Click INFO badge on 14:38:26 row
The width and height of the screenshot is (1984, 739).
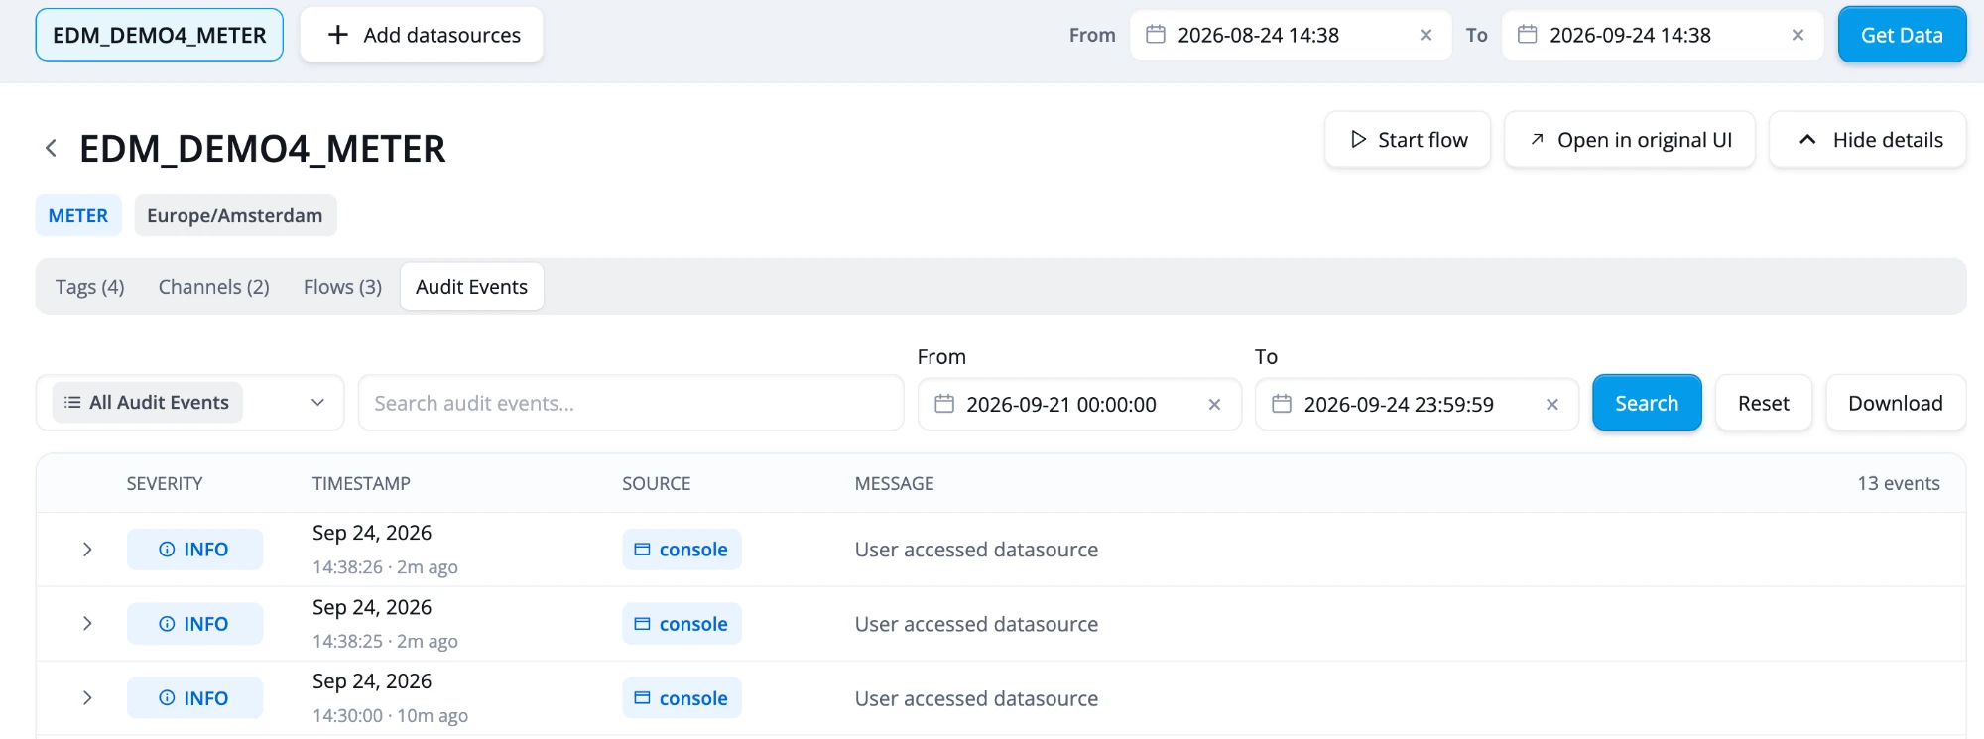tap(194, 550)
